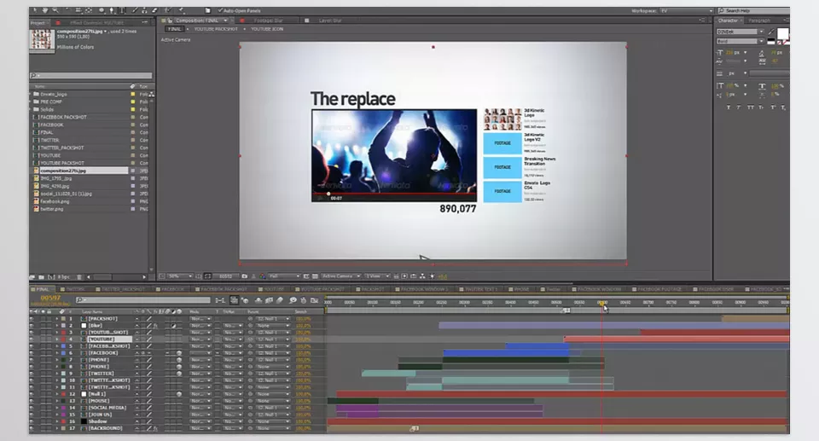Image resolution: width=819 pixels, height=441 pixels.
Task: Select composition27ti.jpg in project list
Action: pos(63,171)
